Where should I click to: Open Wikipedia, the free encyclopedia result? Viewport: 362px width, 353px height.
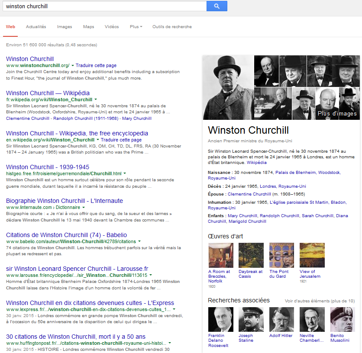point(77,133)
